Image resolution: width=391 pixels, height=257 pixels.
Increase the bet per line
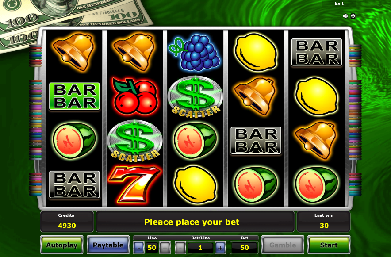(x=220, y=248)
